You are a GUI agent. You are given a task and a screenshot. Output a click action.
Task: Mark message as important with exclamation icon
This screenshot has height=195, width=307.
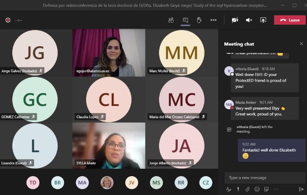tap(238, 189)
